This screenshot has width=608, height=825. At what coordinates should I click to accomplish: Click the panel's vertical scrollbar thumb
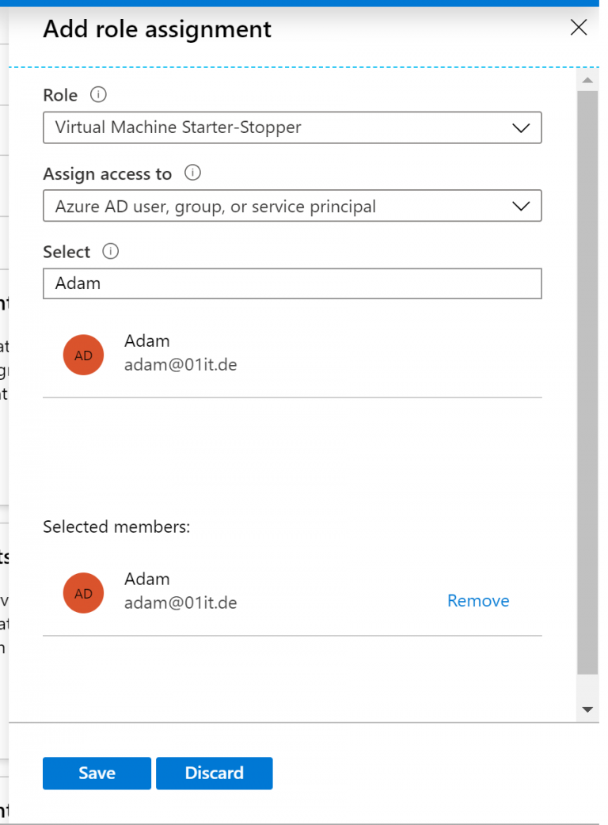coord(587,380)
